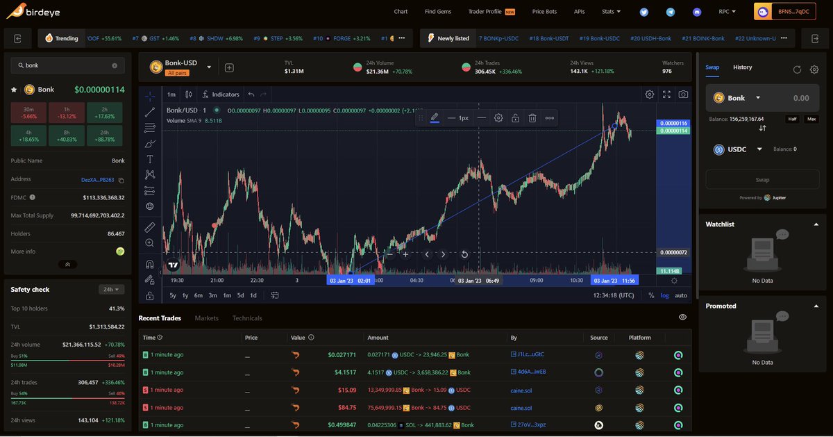Viewport: 833px width, 437px height.
Task: Open more options in floating toolbar
Action: tap(549, 118)
